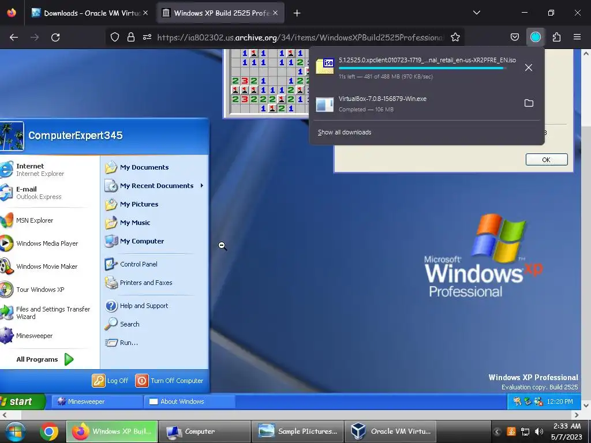Open Windows Movie Maker
The image size is (591, 443).
click(45, 266)
